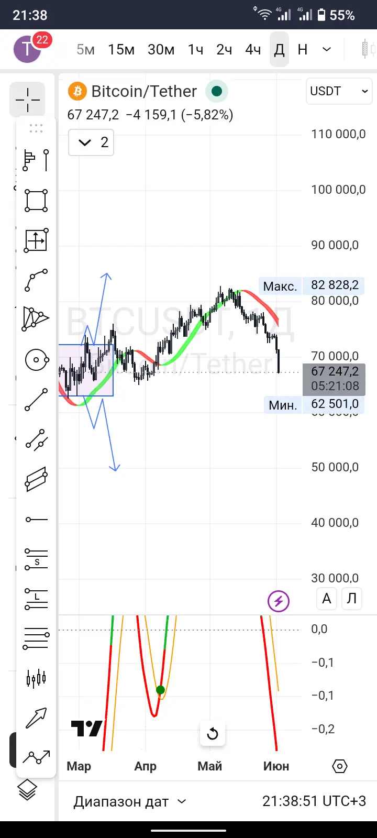This screenshot has width=377, height=838.
Task: Tap the battery 55% status indicator
Action: [336, 15]
